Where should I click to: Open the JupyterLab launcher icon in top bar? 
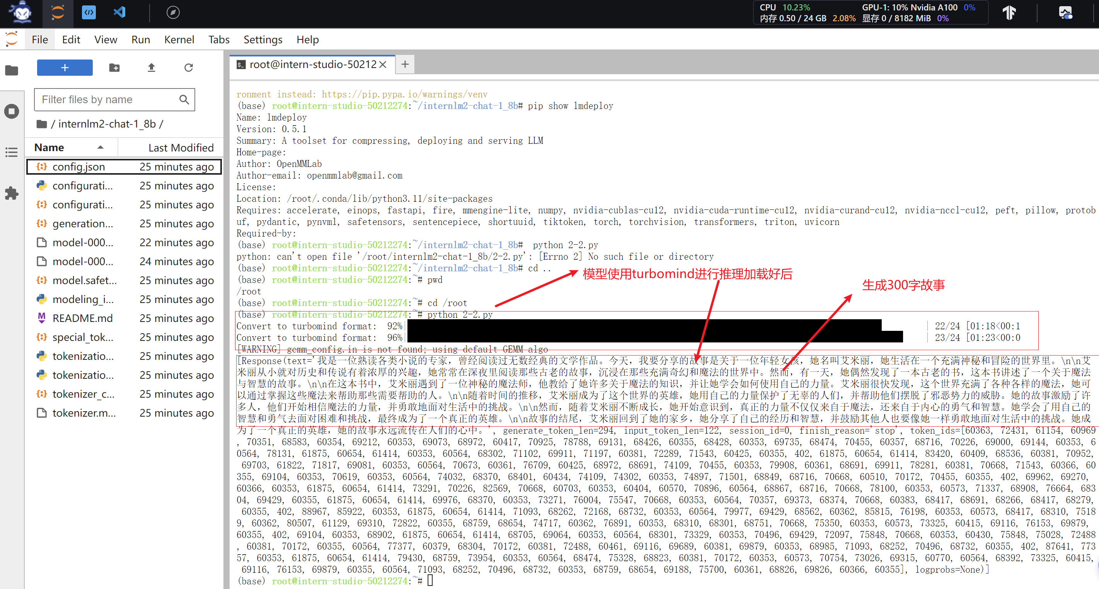58,13
